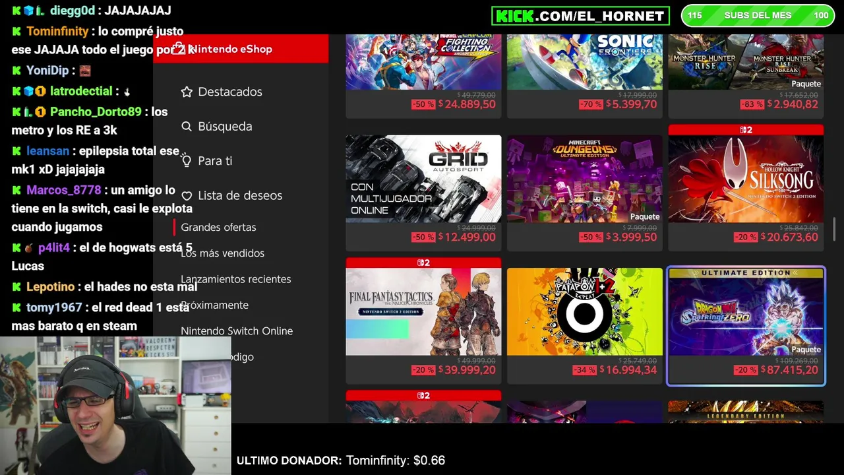Click the Legendary Edition tile at bottom
The height and width of the screenshot is (475, 844).
[746, 412]
